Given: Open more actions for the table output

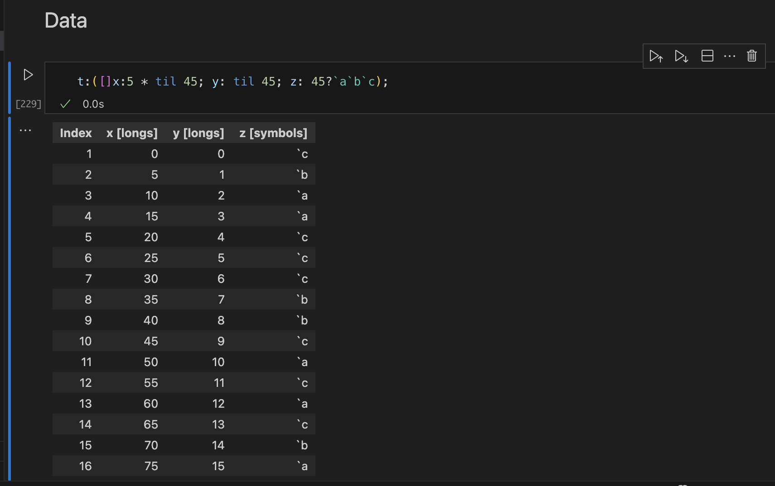Looking at the screenshot, I should (x=25, y=130).
